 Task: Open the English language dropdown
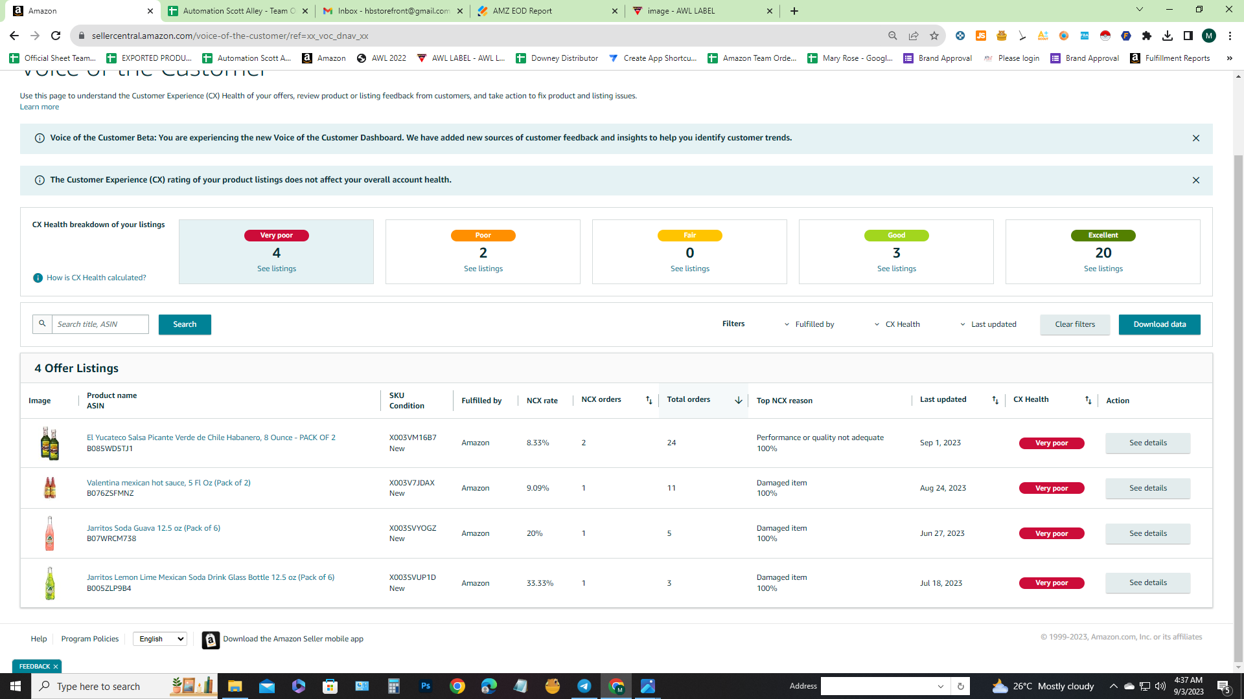click(x=160, y=639)
